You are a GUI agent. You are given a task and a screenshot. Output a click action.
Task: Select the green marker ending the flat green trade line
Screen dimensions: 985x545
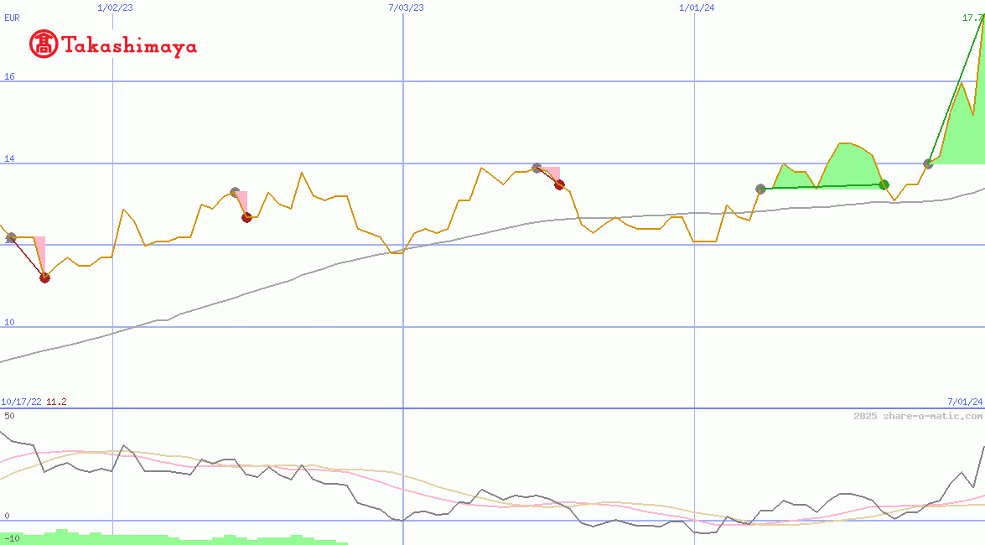coord(884,184)
